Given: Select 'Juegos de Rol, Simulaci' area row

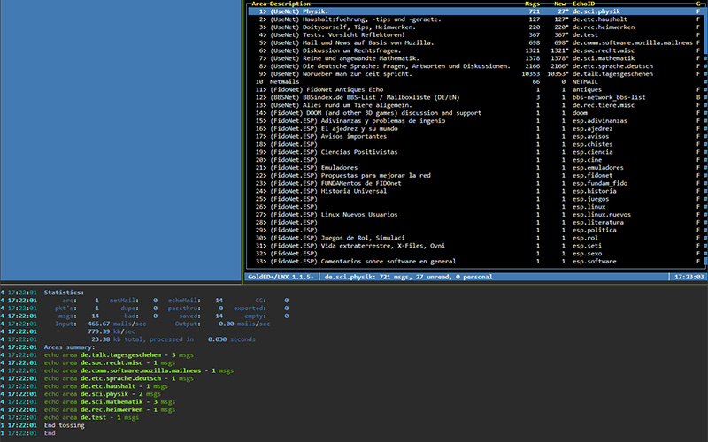Looking at the screenshot, I should (x=476, y=238).
